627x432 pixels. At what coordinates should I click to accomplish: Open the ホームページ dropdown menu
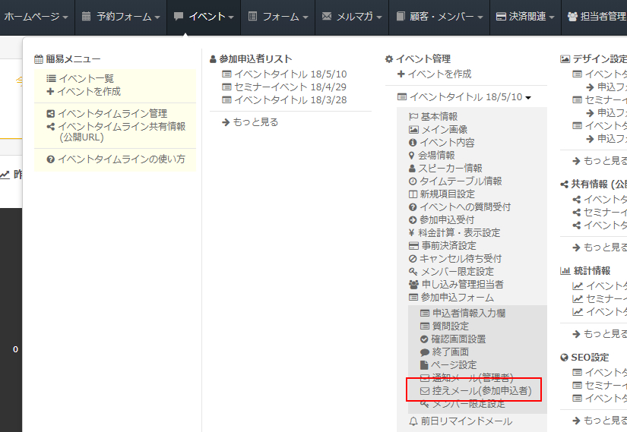click(x=36, y=16)
